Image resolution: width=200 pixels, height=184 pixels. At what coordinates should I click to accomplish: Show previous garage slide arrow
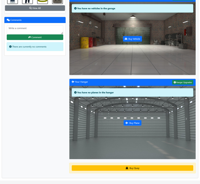pyautogui.click(x=79, y=35)
